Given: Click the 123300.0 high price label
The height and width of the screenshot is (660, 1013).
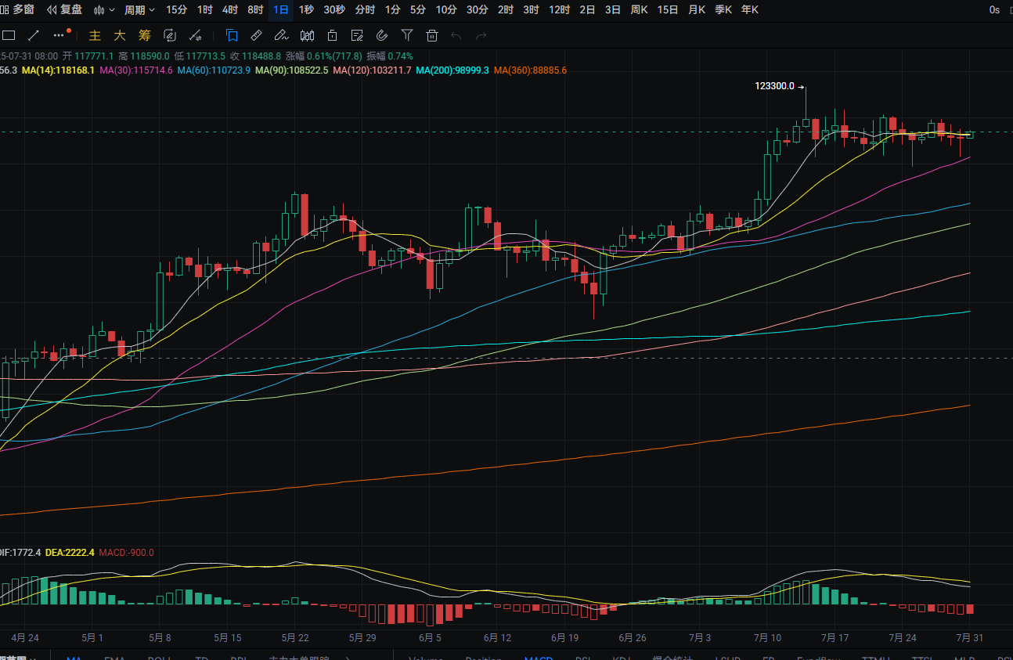Looking at the screenshot, I should pyautogui.click(x=774, y=86).
